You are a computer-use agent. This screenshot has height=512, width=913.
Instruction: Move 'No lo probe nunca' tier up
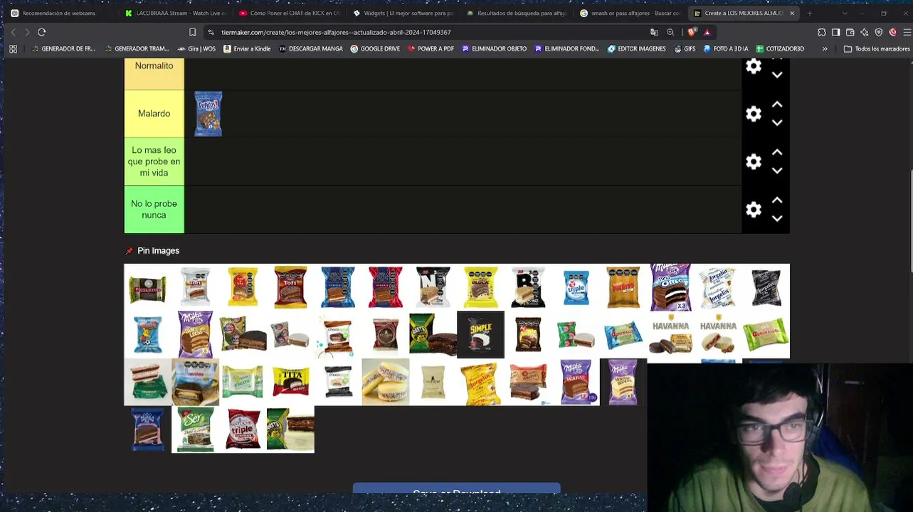777,201
